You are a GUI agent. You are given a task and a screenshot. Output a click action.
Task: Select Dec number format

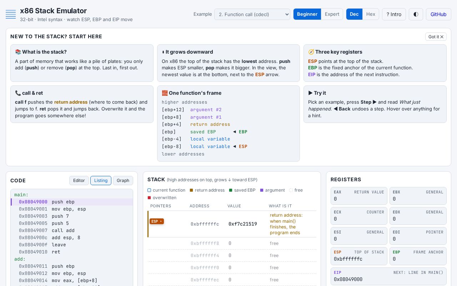click(x=354, y=14)
